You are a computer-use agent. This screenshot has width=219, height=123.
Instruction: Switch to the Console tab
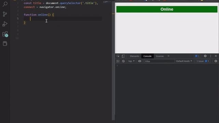click(x=147, y=56)
